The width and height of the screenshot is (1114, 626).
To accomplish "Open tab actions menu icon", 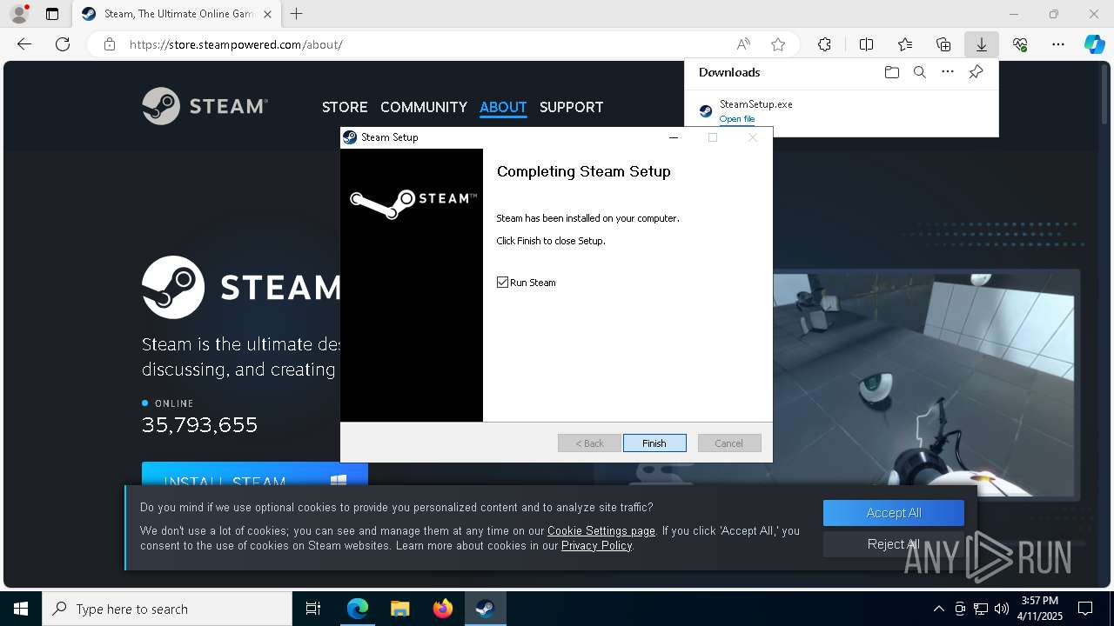I will (x=52, y=14).
